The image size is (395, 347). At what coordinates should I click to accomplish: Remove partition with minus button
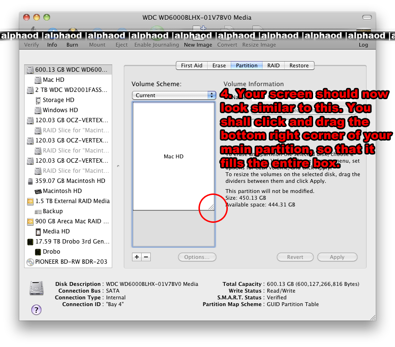coord(146,257)
